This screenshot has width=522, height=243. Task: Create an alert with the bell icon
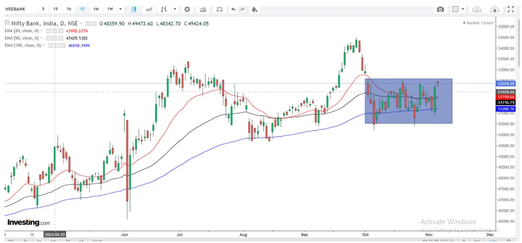coord(254,9)
